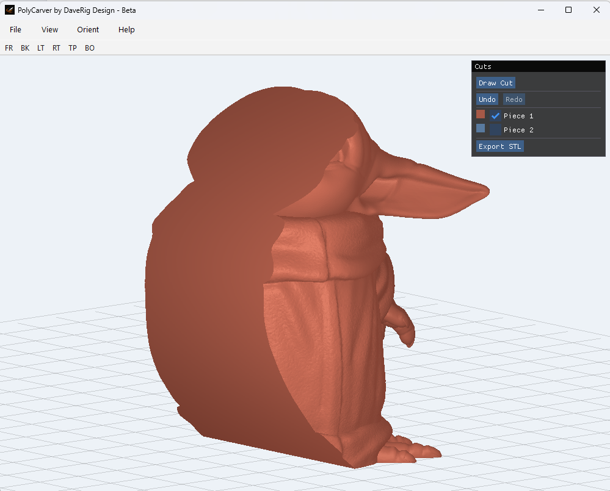Image resolution: width=610 pixels, height=491 pixels.
Task: Select the Piece 1 label
Action: (518, 116)
